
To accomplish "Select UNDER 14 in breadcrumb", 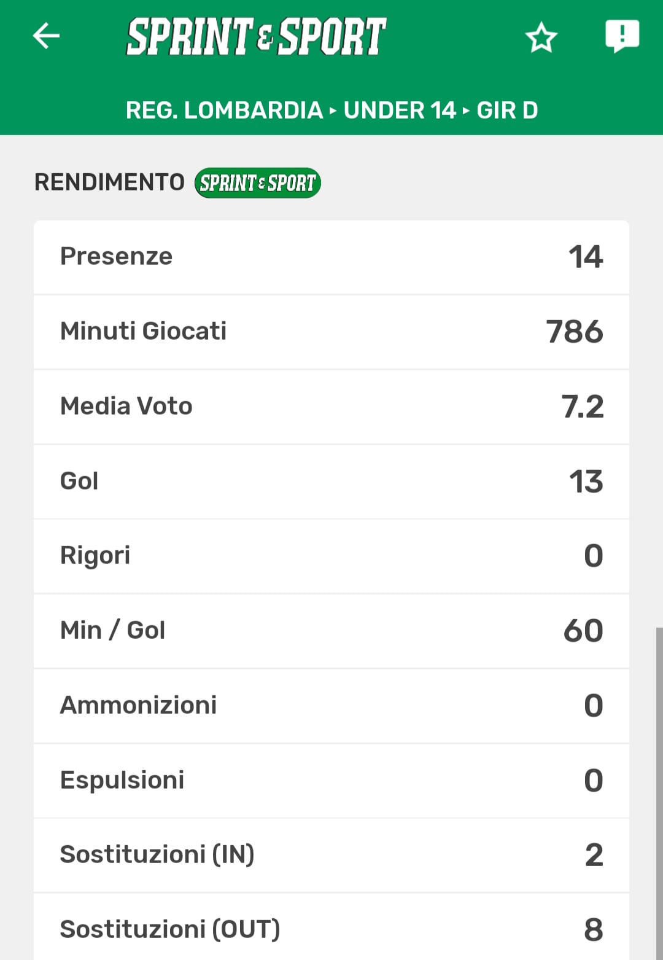I will click(x=400, y=111).
